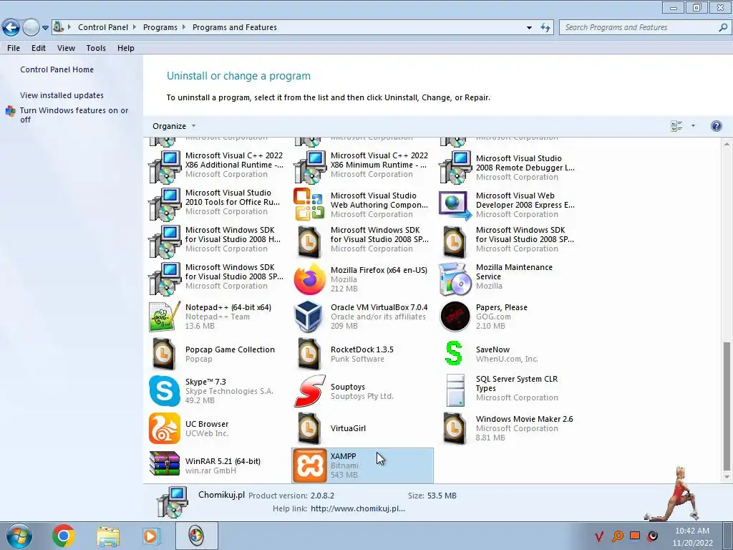The height and width of the screenshot is (550, 733).
Task: Open Google Chrome from the taskbar
Action: coord(63,536)
